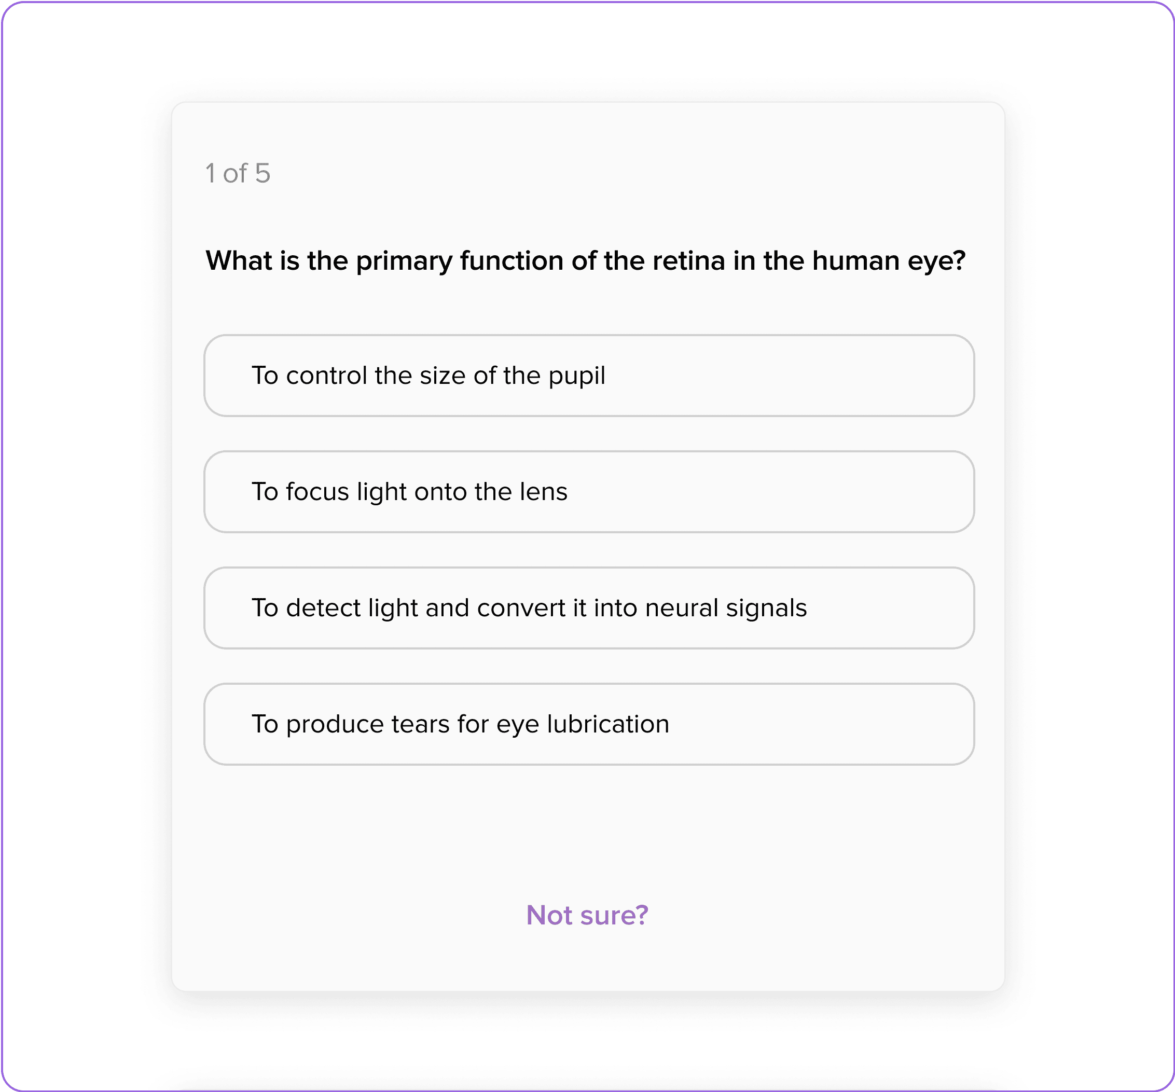Click the quiz card background
The width and height of the screenshot is (1175, 1092).
coord(587,827)
